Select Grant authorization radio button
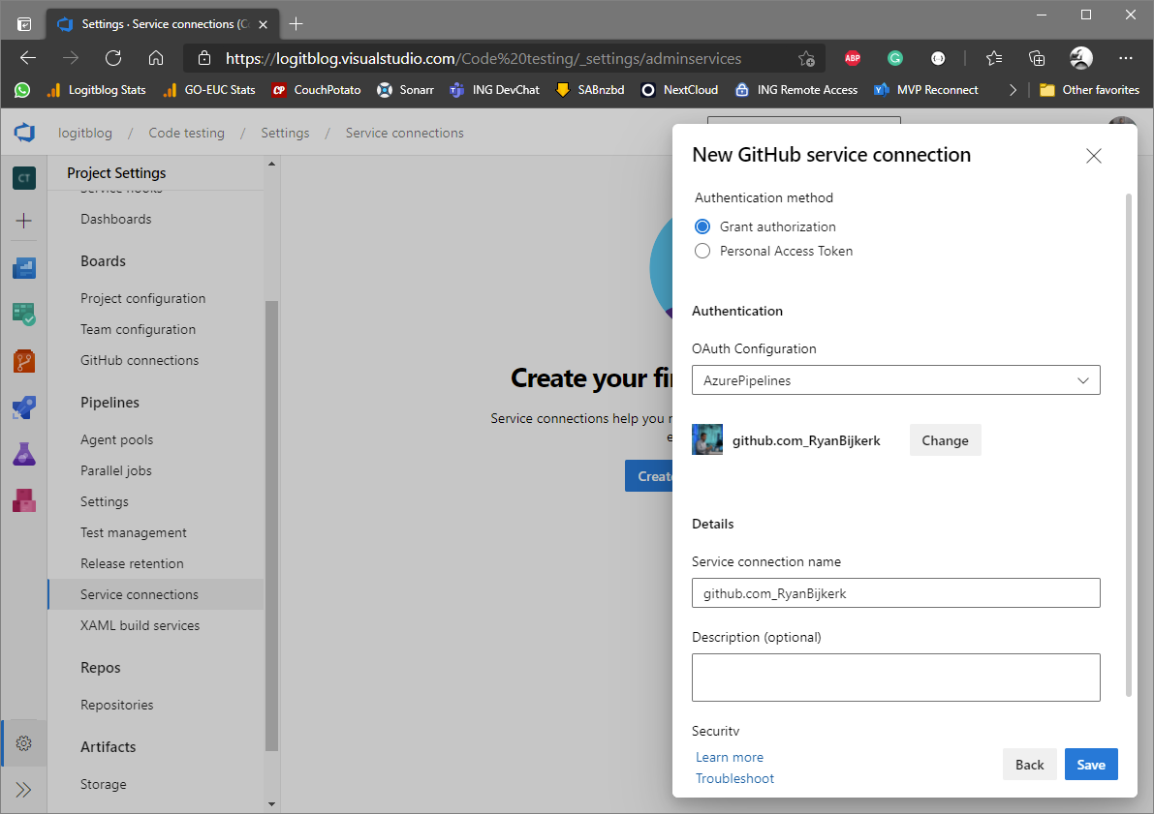This screenshot has height=814, width=1154. point(702,226)
